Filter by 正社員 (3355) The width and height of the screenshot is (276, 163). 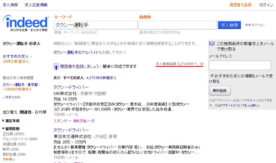[x=13, y=134]
